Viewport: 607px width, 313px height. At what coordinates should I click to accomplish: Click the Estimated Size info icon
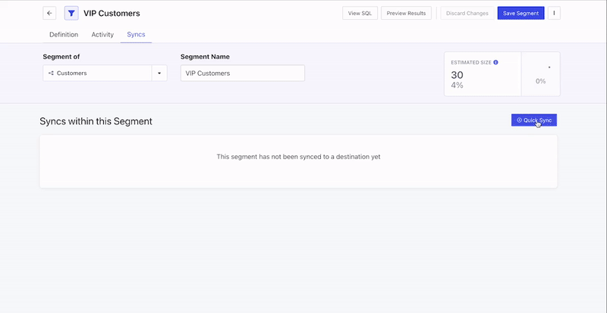(x=495, y=62)
